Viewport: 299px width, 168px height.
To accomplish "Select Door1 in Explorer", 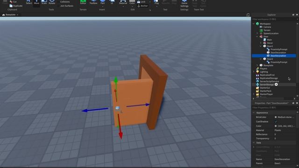I will coord(270,46).
